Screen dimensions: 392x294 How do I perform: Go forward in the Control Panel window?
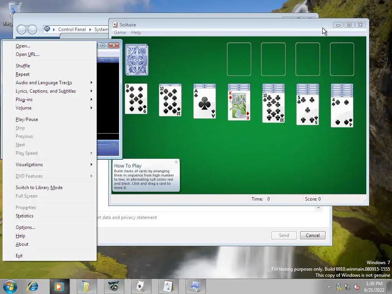(32, 29)
